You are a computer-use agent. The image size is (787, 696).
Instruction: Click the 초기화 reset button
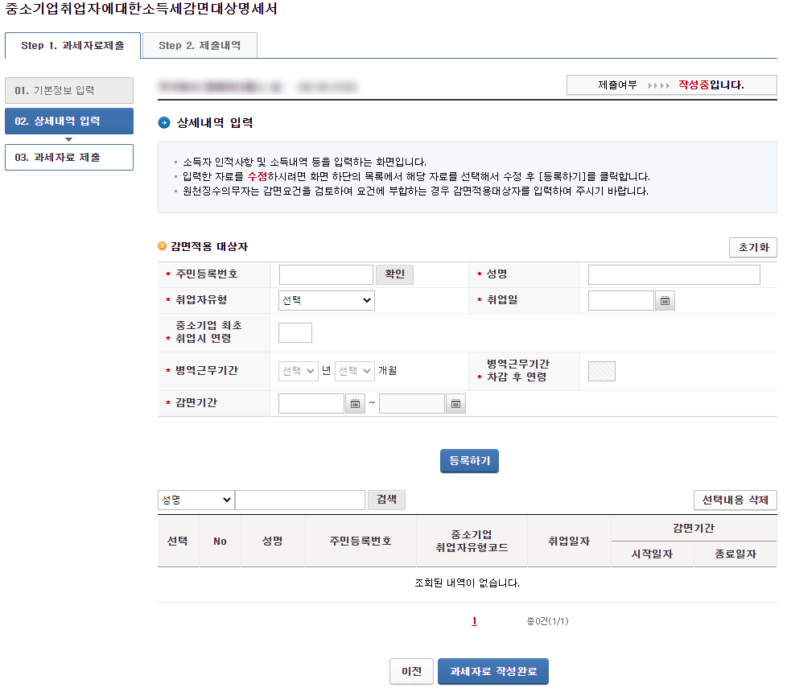753,247
